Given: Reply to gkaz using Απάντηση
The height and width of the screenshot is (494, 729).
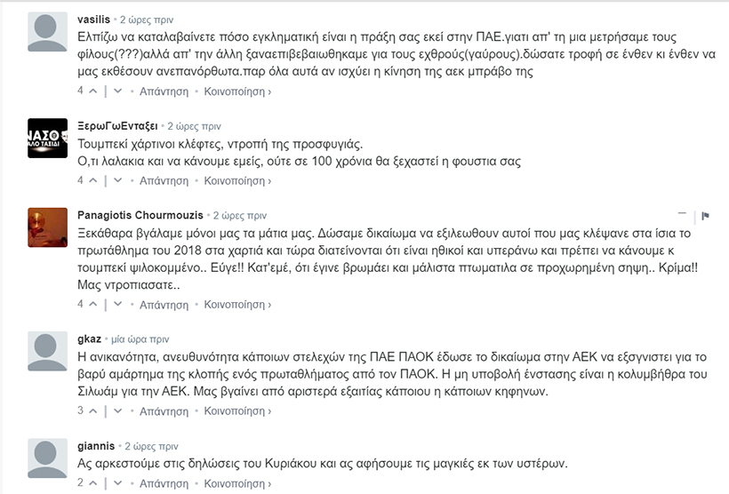Looking at the screenshot, I should pos(164,411).
